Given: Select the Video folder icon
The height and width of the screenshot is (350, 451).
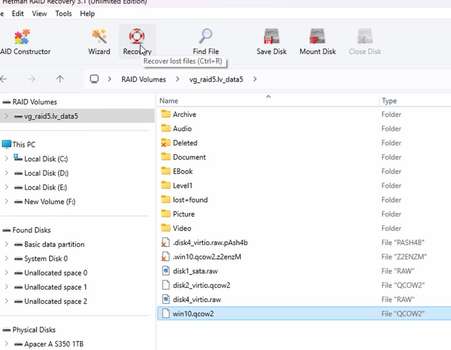Looking at the screenshot, I should point(166,228).
